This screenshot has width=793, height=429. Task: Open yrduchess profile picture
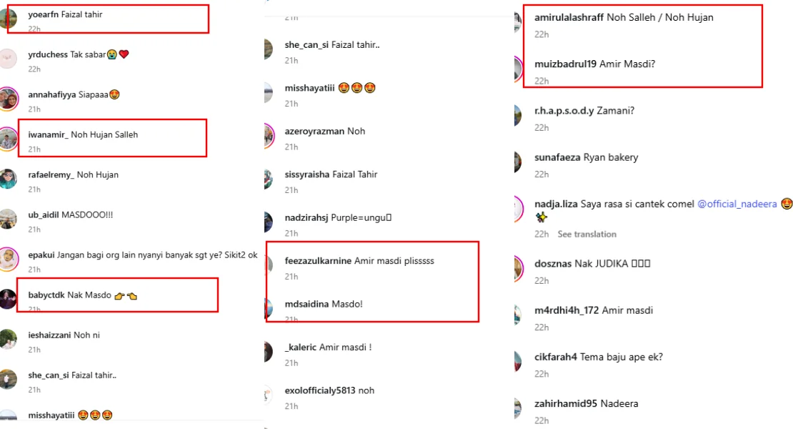click(x=9, y=59)
